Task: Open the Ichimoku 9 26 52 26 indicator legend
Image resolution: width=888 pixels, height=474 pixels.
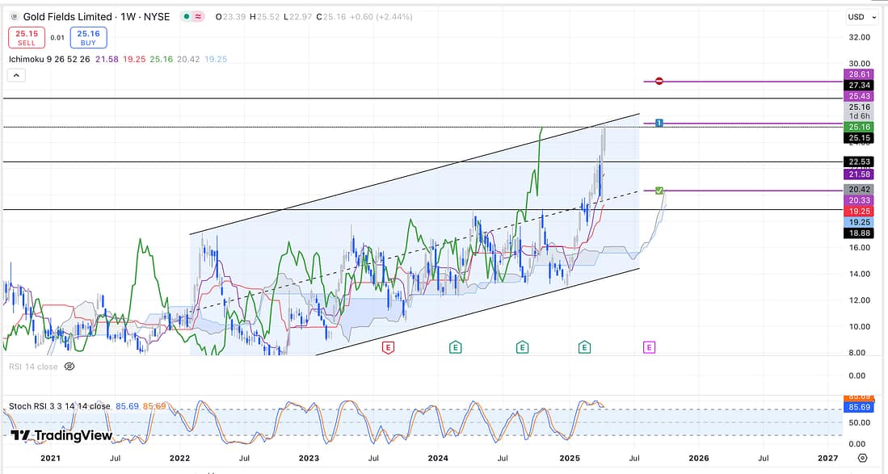Action: click(x=50, y=59)
